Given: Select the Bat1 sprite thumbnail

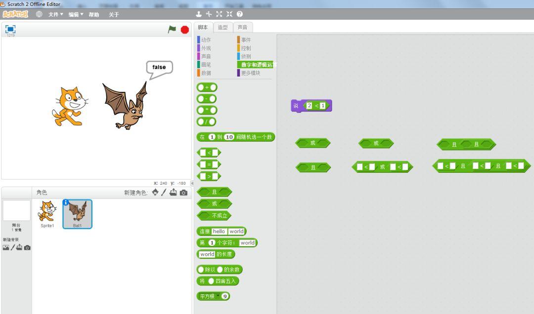Looking at the screenshot, I should tap(77, 214).
